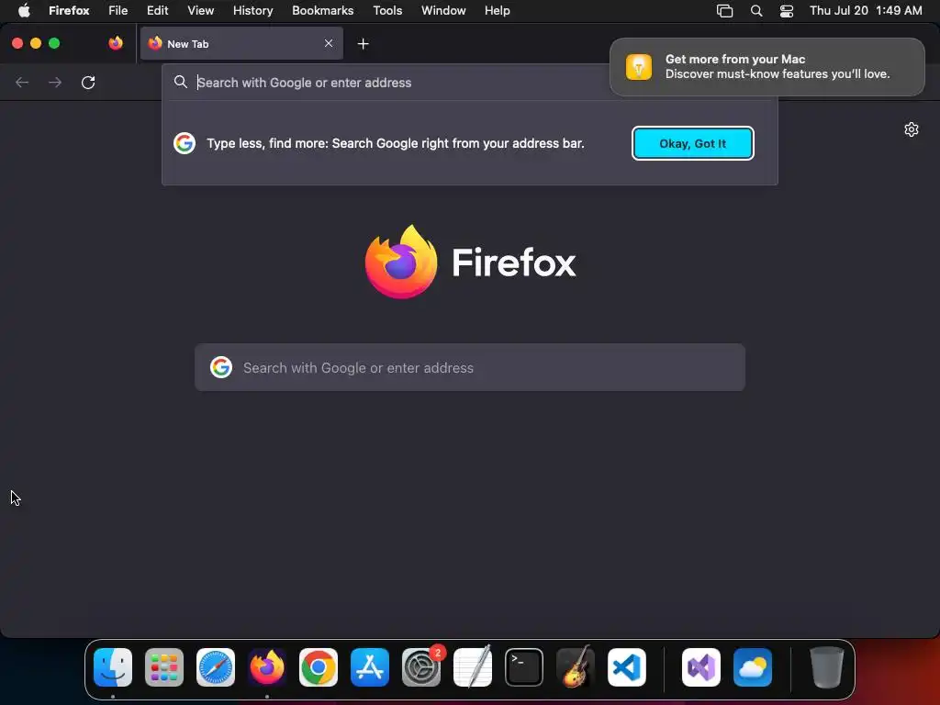940x705 pixels.
Task: Open the Bookmarks menu
Action: point(322,10)
